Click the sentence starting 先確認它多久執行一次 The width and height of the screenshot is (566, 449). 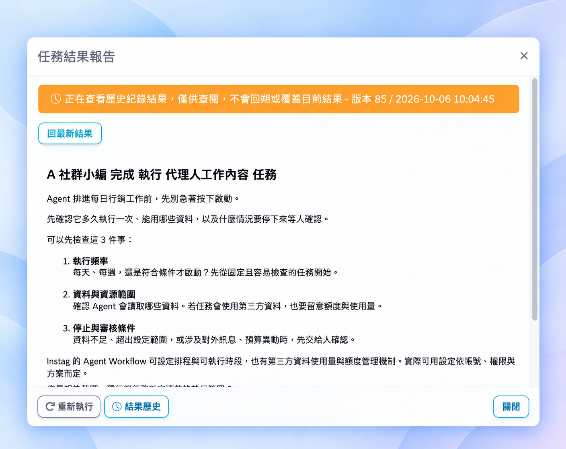[x=188, y=219]
